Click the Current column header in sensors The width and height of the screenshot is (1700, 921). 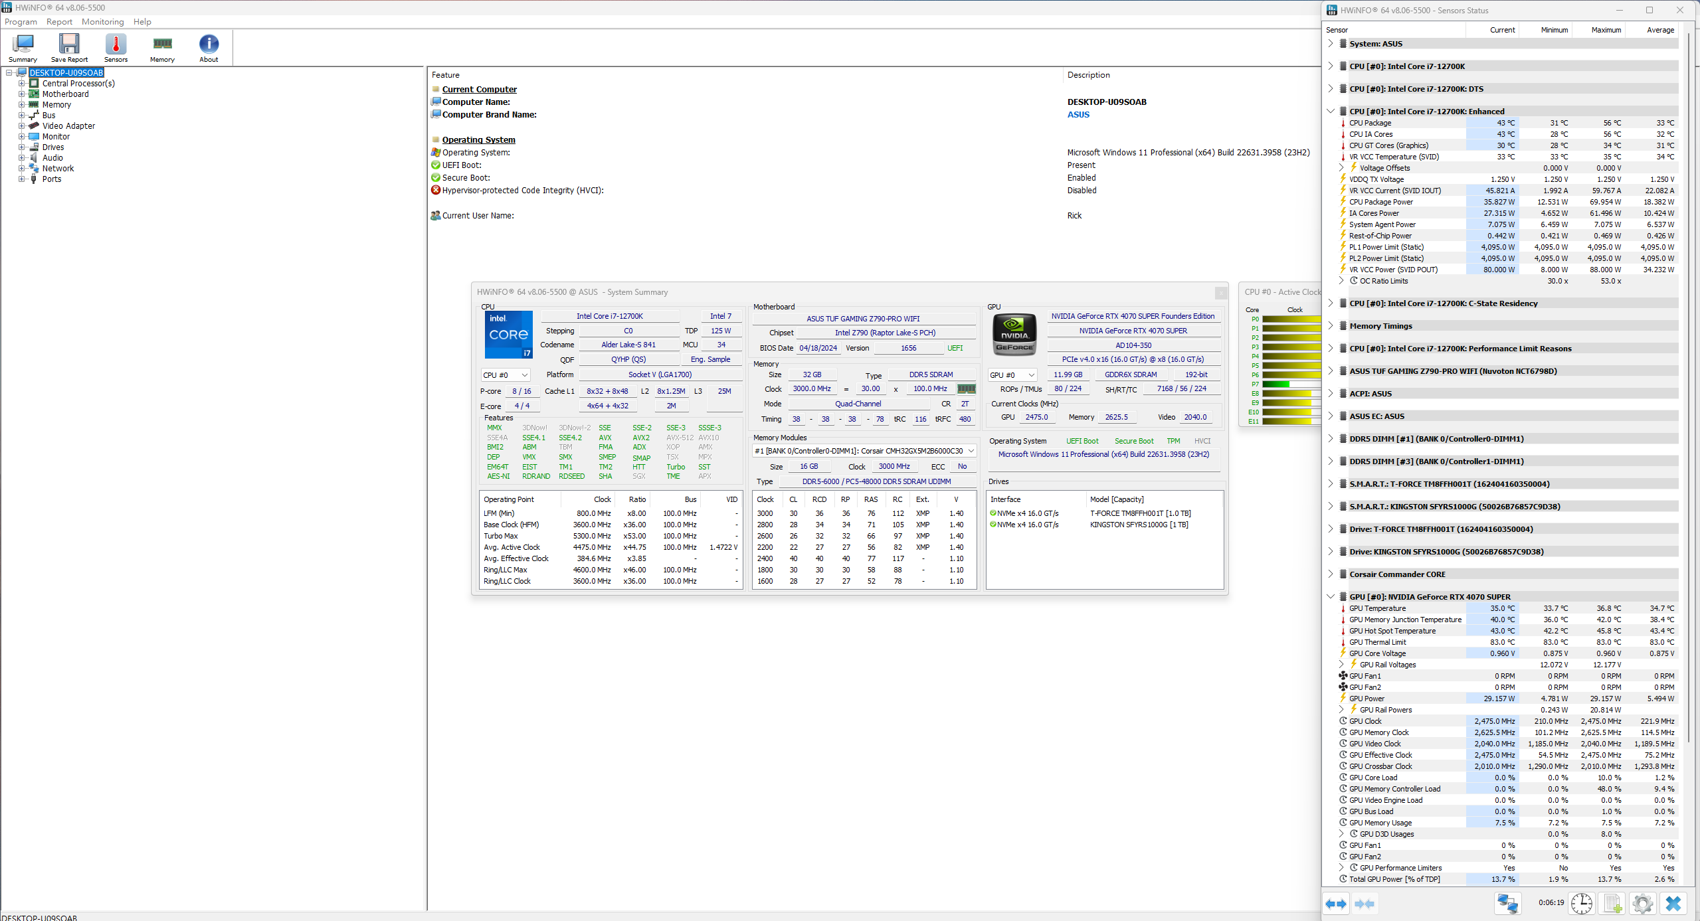[1492, 31]
